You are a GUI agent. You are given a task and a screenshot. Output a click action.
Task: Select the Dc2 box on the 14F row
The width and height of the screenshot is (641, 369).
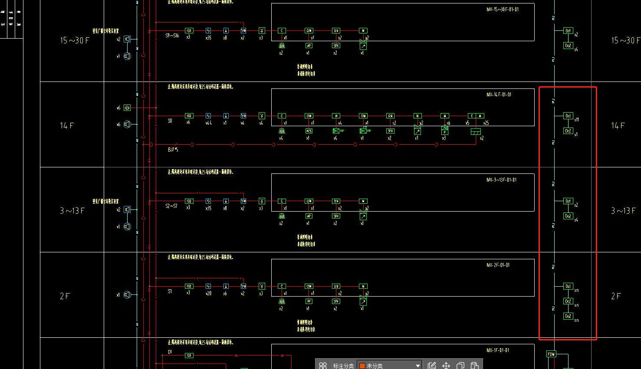tap(568, 131)
